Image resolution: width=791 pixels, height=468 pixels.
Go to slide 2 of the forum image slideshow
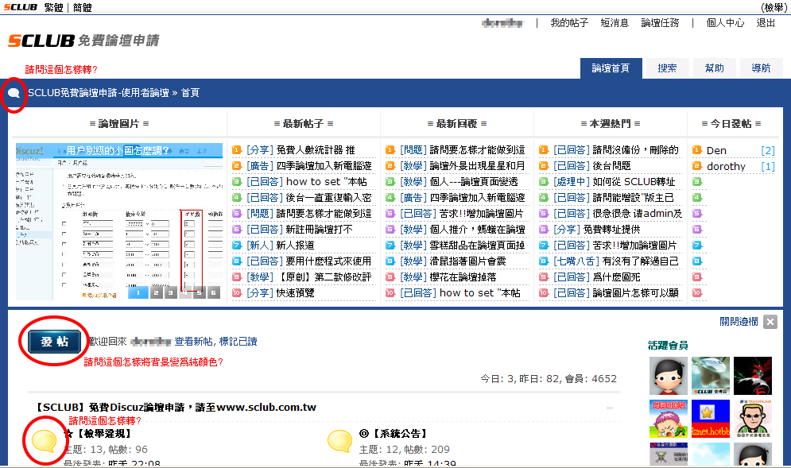coord(157,292)
